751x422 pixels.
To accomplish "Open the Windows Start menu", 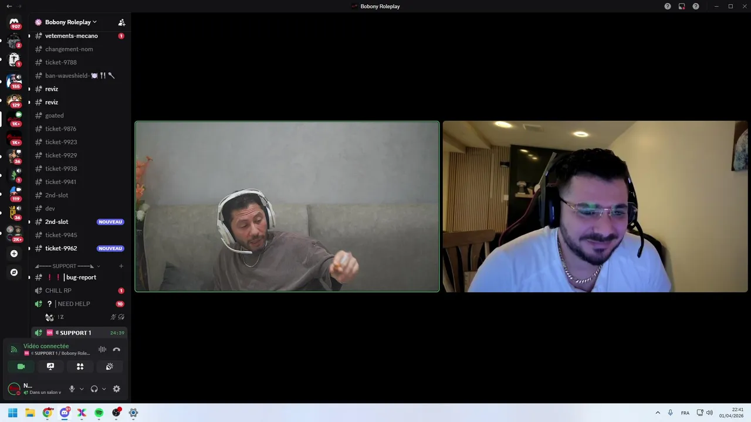I will tap(13, 413).
